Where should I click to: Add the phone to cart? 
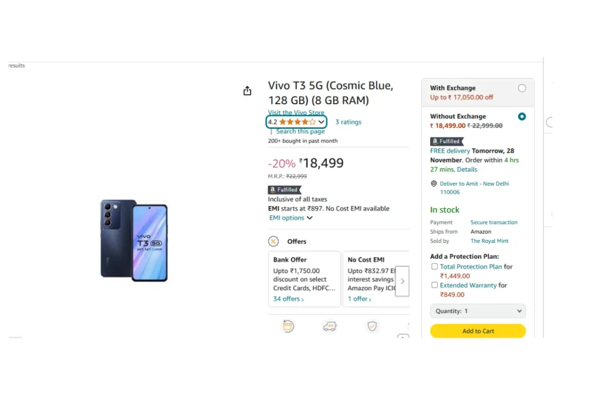point(478,331)
